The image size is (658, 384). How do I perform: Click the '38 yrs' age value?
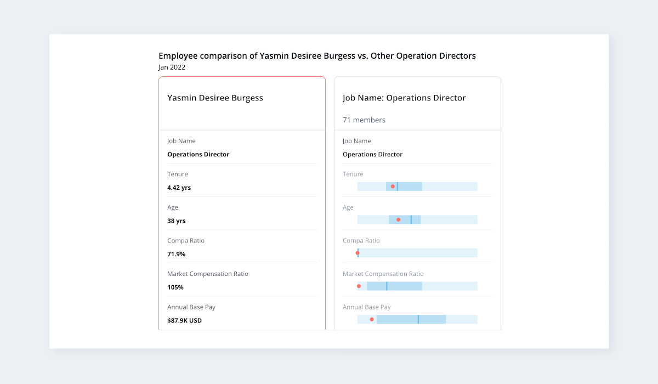[177, 221]
